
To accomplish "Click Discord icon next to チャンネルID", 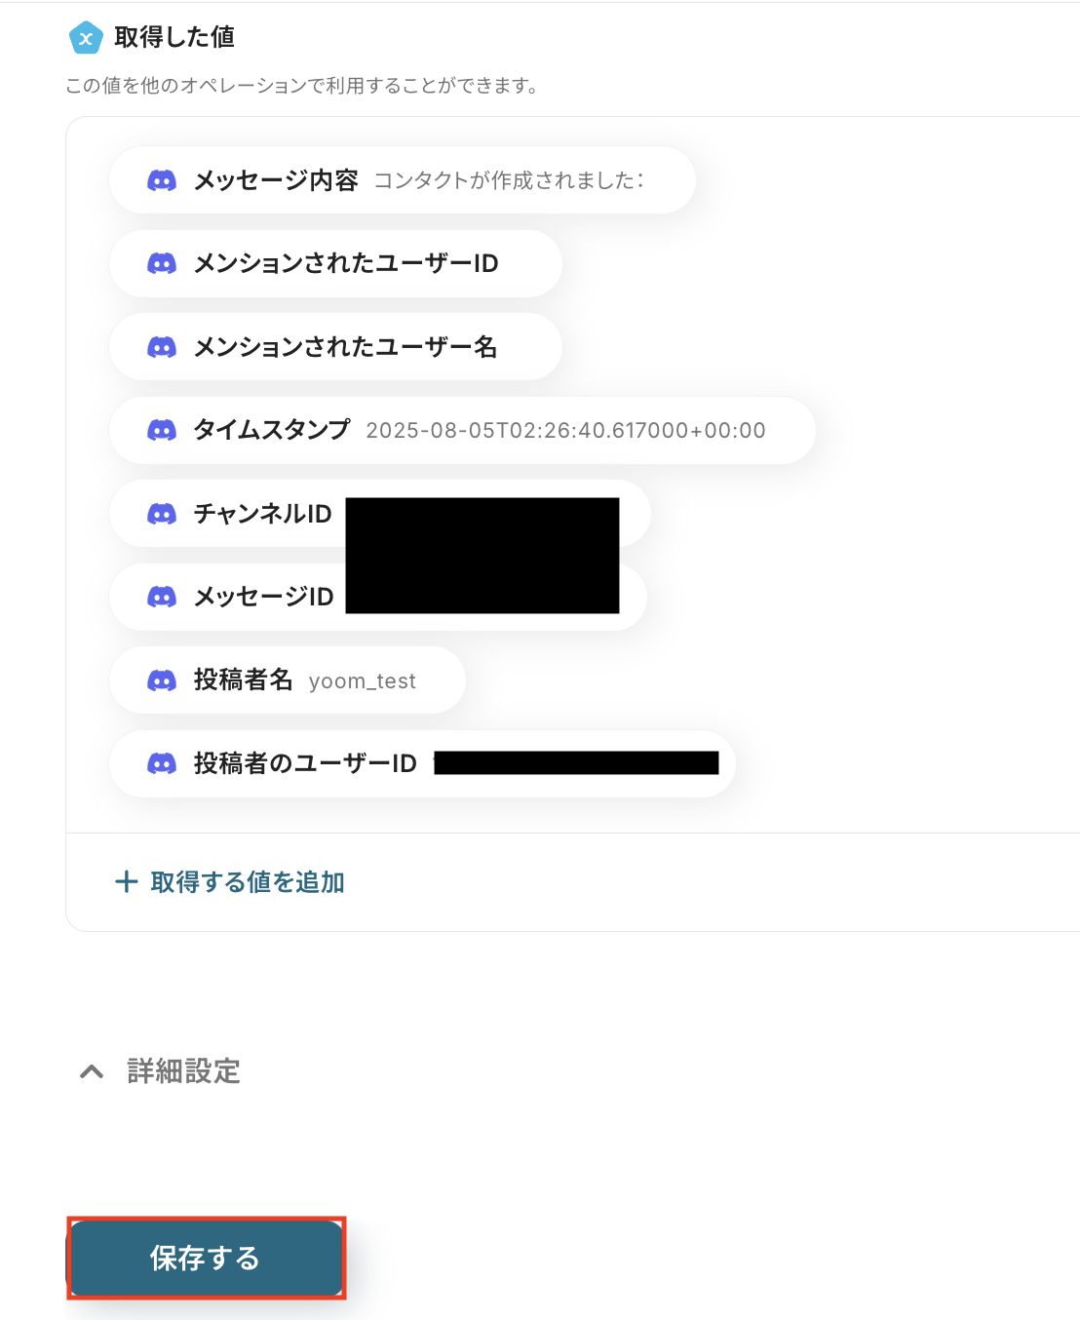I will click(x=162, y=514).
